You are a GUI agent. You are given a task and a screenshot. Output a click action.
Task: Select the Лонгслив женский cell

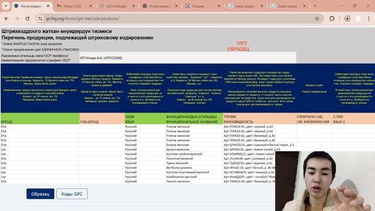(194, 158)
